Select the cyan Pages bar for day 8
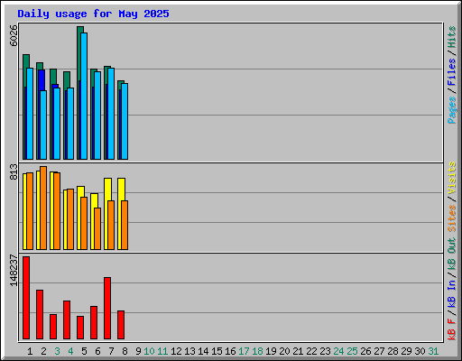 [x=125, y=121]
